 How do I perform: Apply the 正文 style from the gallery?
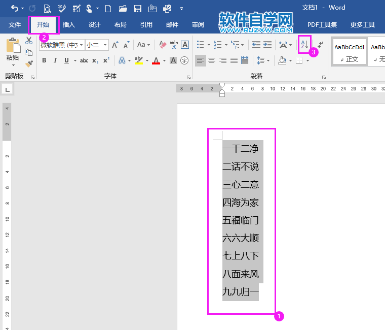coord(349,52)
